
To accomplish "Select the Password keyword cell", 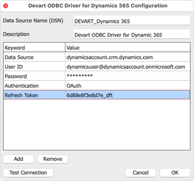I will pyautogui.click(x=34, y=76).
